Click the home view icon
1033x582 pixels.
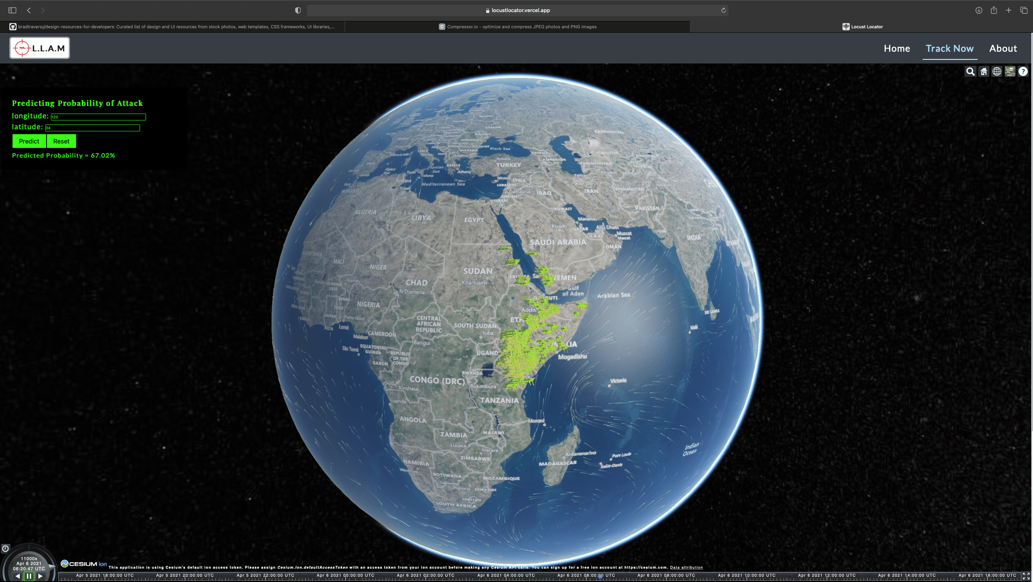984,72
